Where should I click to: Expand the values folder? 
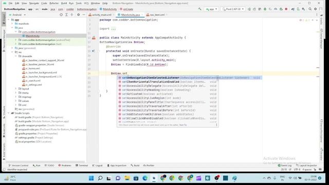pos(16,101)
